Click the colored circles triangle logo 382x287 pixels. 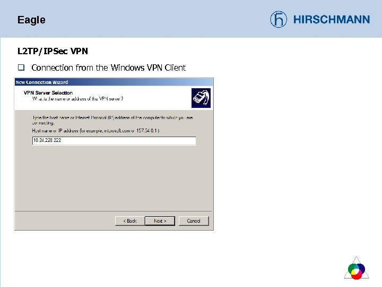click(357, 268)
